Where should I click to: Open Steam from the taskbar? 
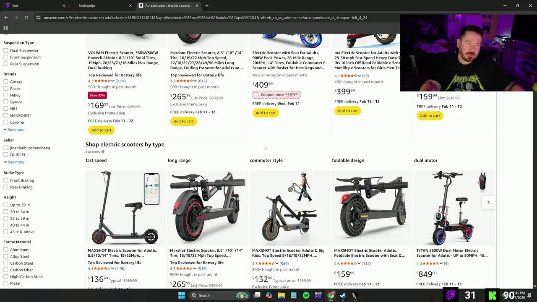coord(343,295)
